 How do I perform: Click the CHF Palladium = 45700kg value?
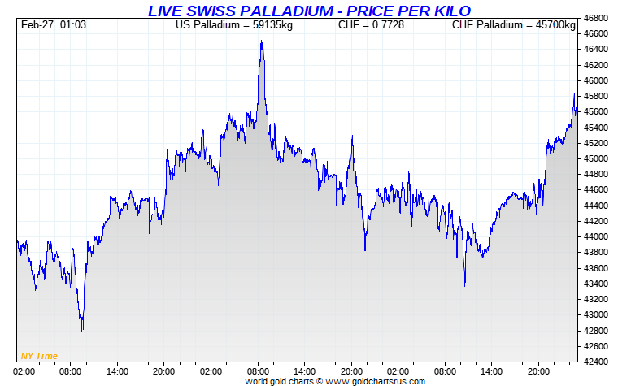pyautogui.click(x=514, y=25)
